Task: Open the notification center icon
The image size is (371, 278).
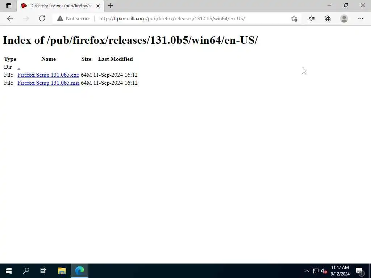Action: (360, 271)
